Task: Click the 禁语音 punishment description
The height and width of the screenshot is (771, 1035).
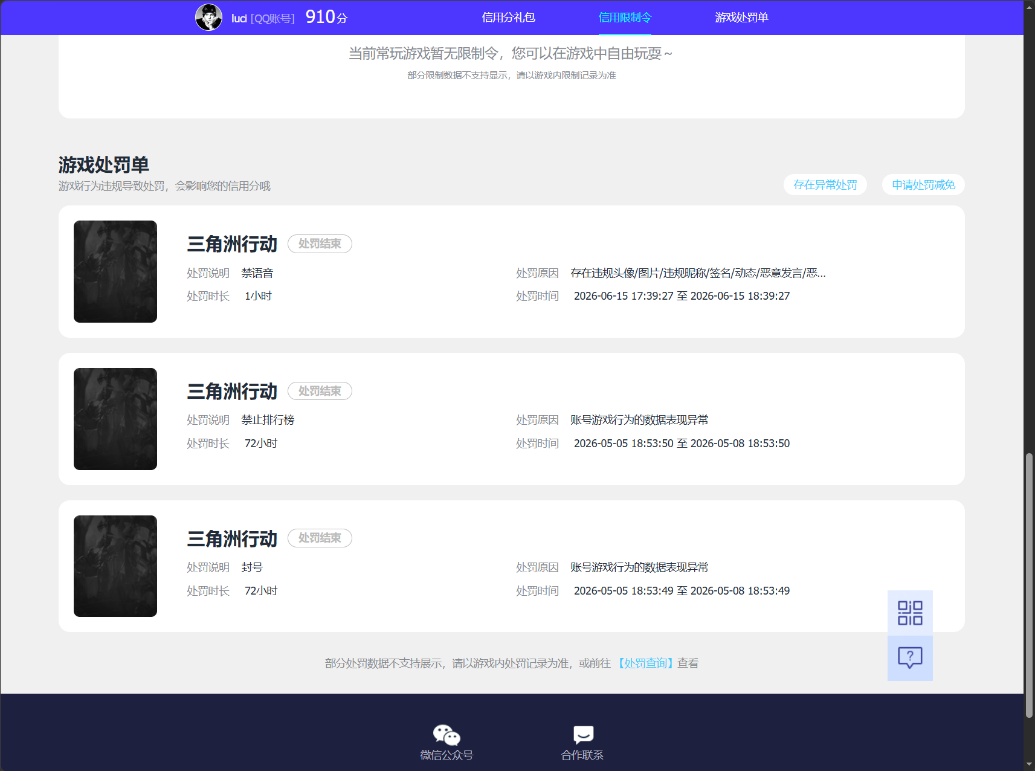Action: pyautogui.click(x=257, y=273)
